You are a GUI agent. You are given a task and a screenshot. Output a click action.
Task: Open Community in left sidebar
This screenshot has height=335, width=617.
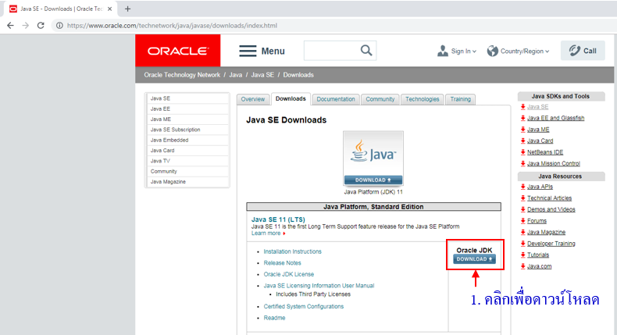(187, 171)
